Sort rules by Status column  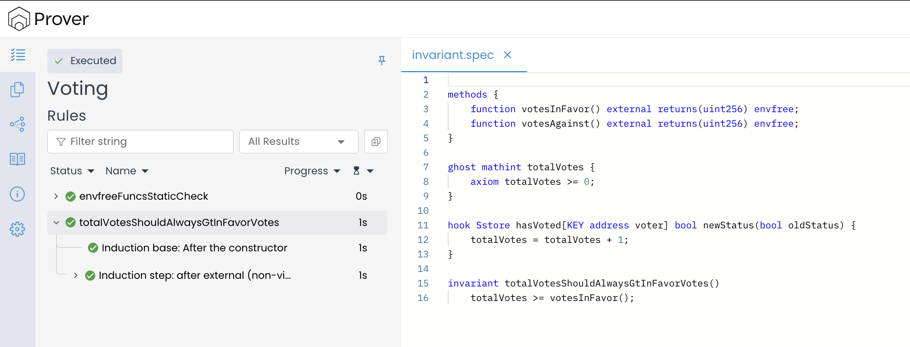point(72,171)
